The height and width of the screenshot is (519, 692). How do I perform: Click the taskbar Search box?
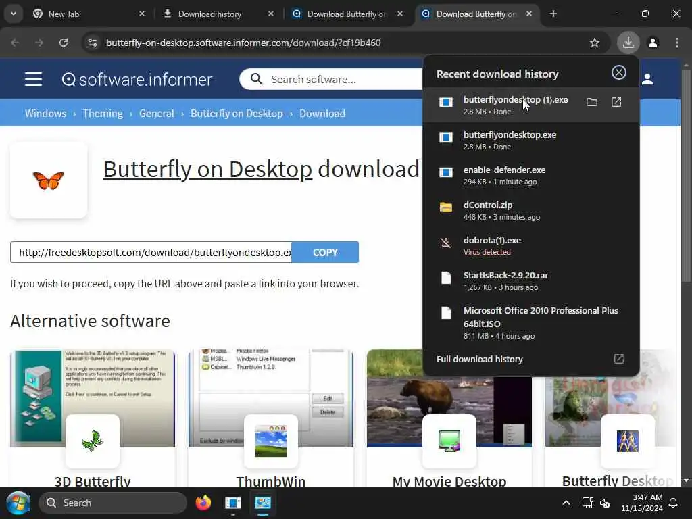(x=113, y=503)
